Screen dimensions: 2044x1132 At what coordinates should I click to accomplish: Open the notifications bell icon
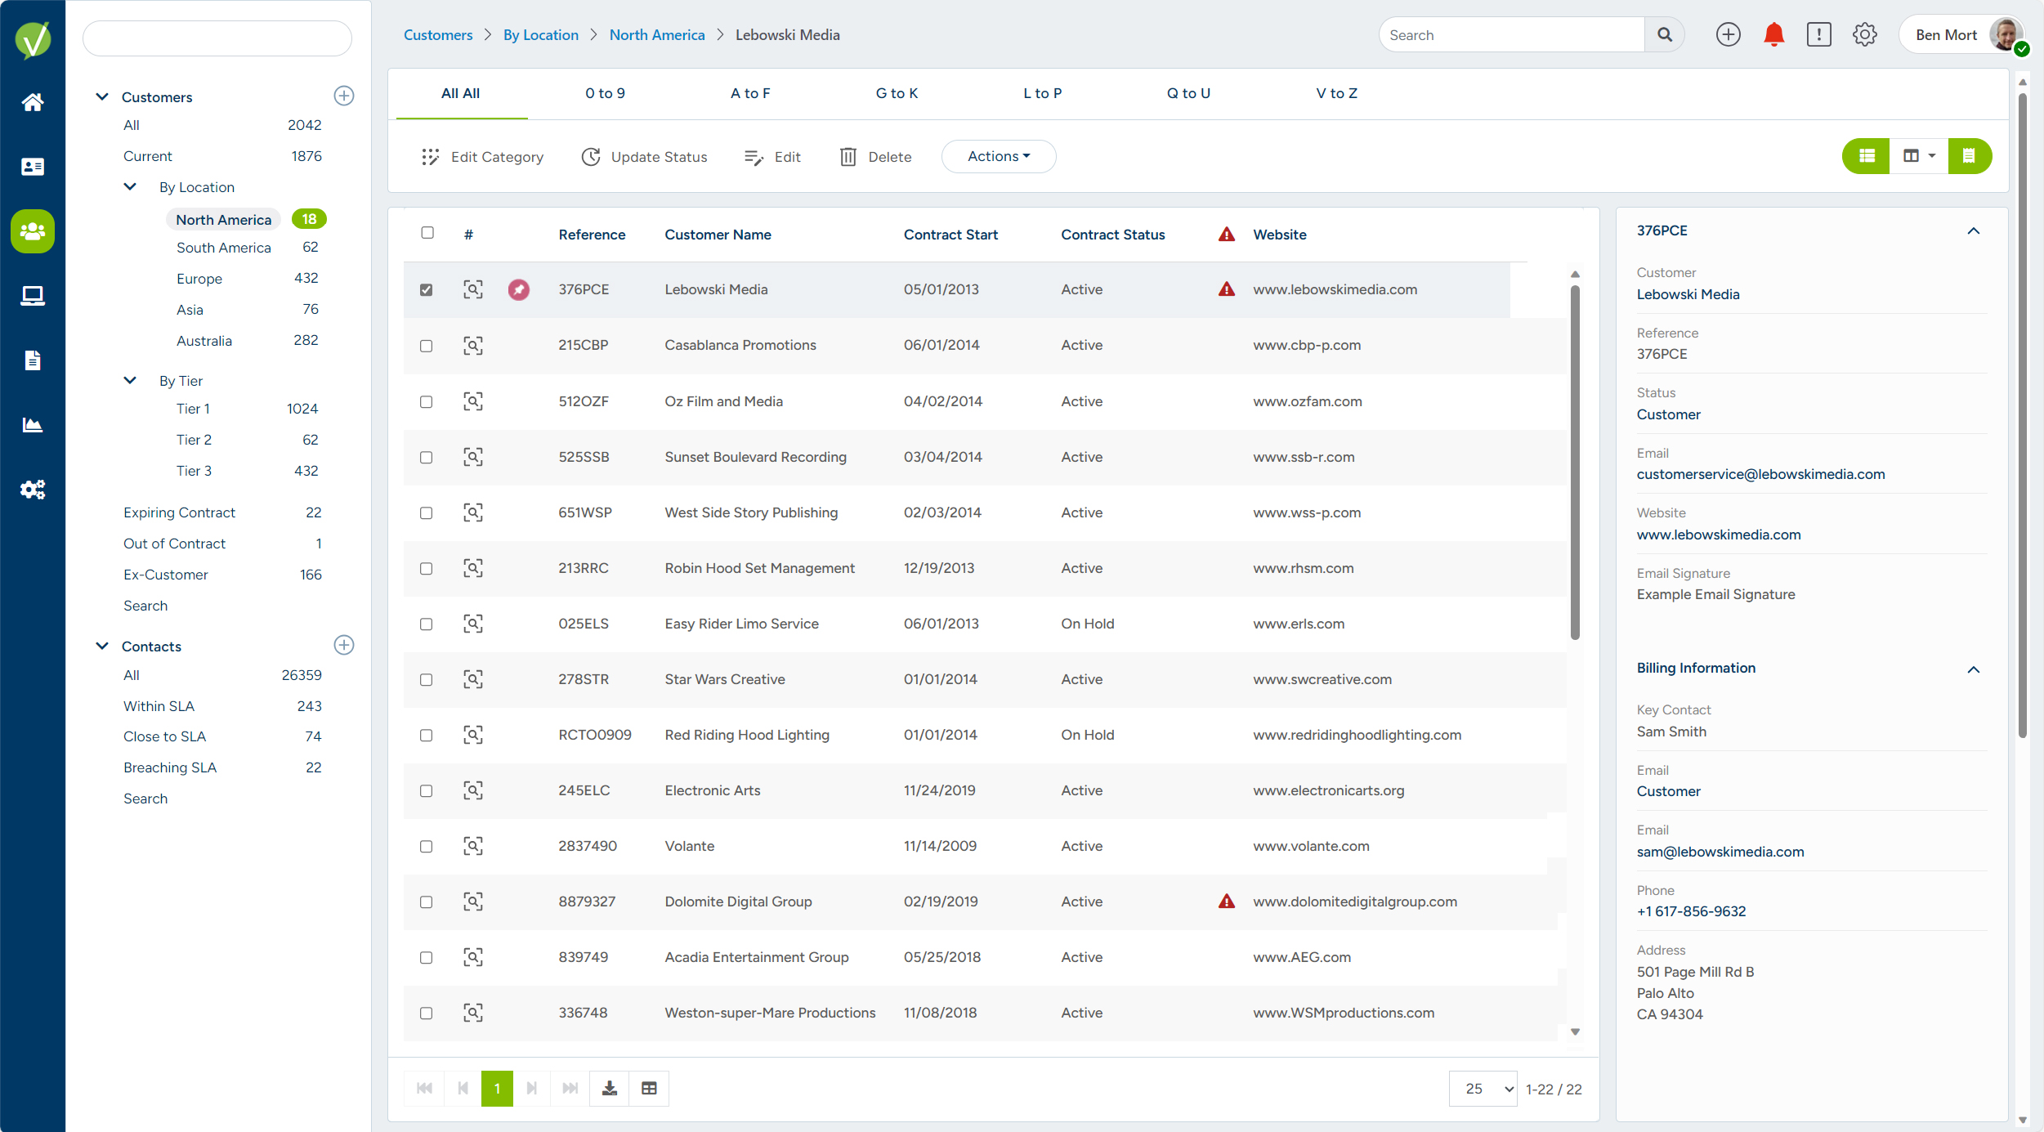point(1773,35)
